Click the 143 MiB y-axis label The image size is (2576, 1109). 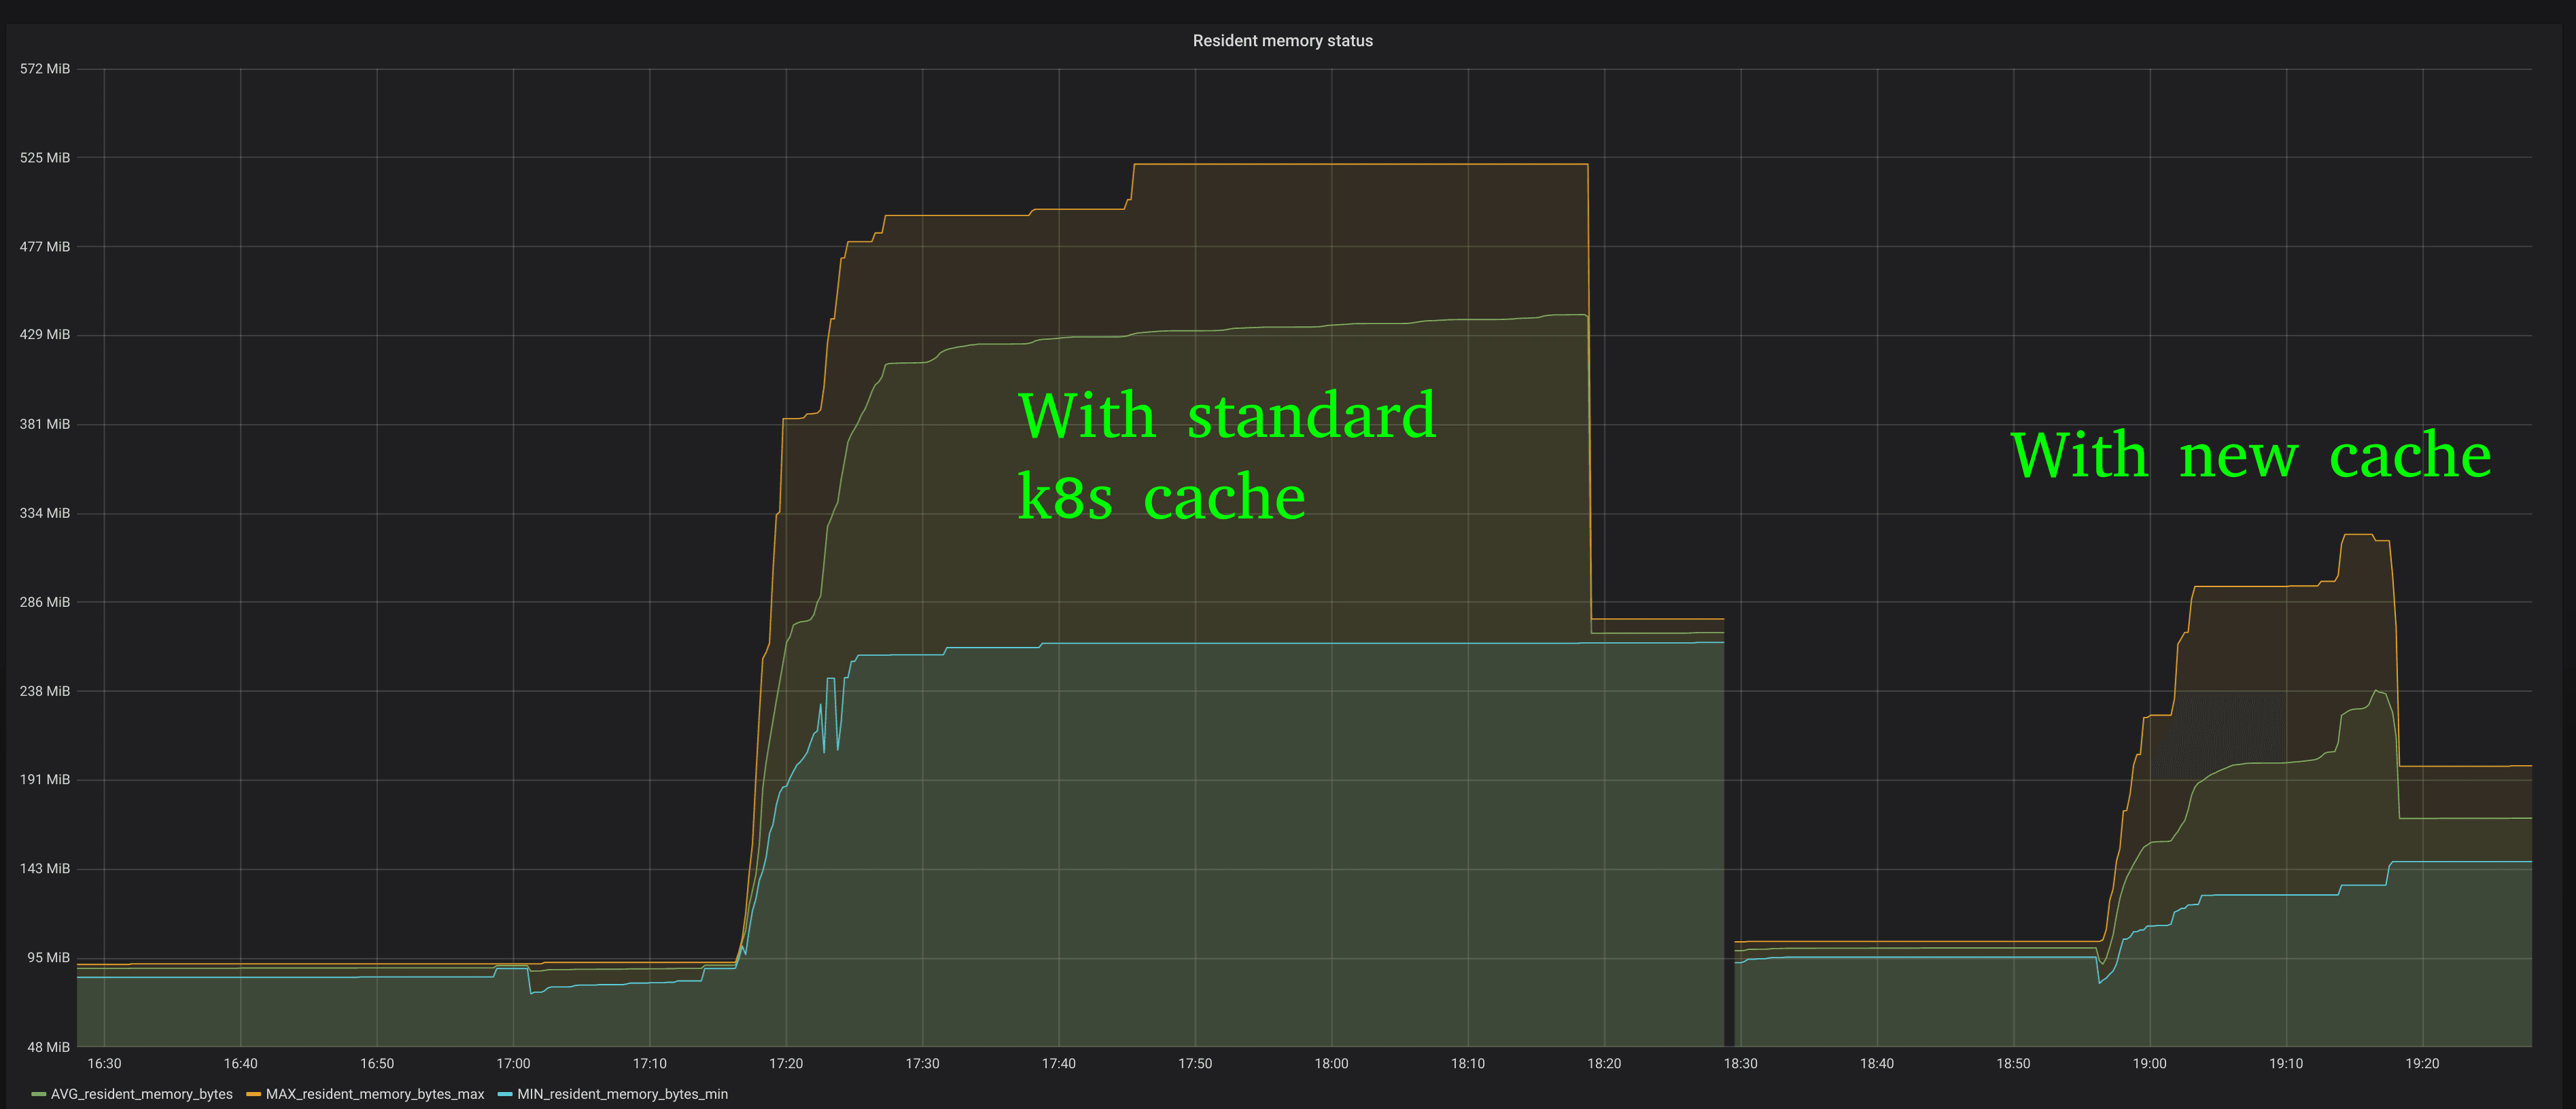[x=45, y=869]
